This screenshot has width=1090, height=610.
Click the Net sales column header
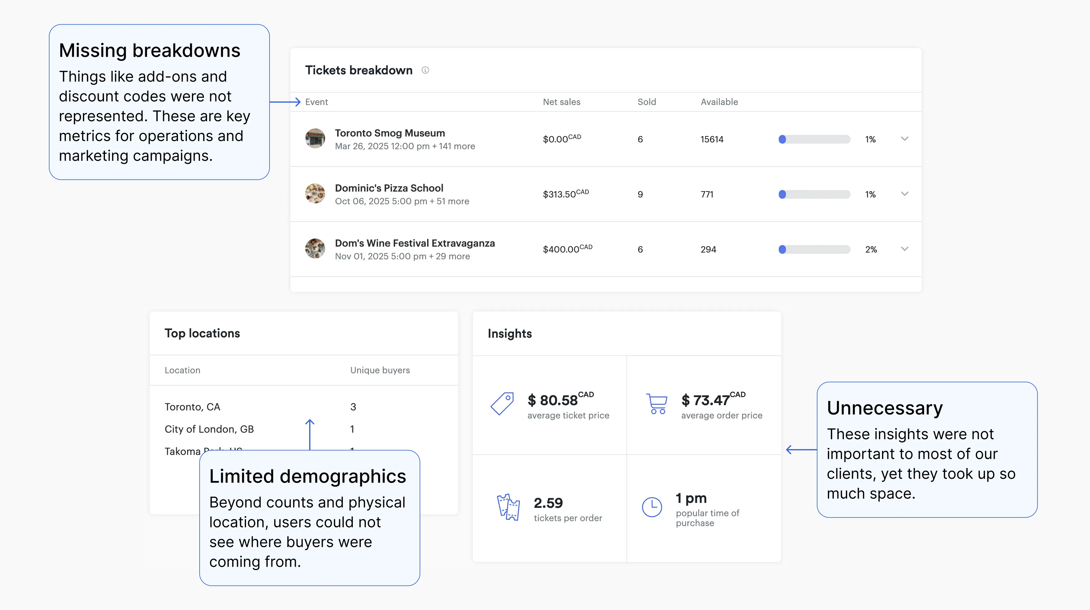click(561, 102)
